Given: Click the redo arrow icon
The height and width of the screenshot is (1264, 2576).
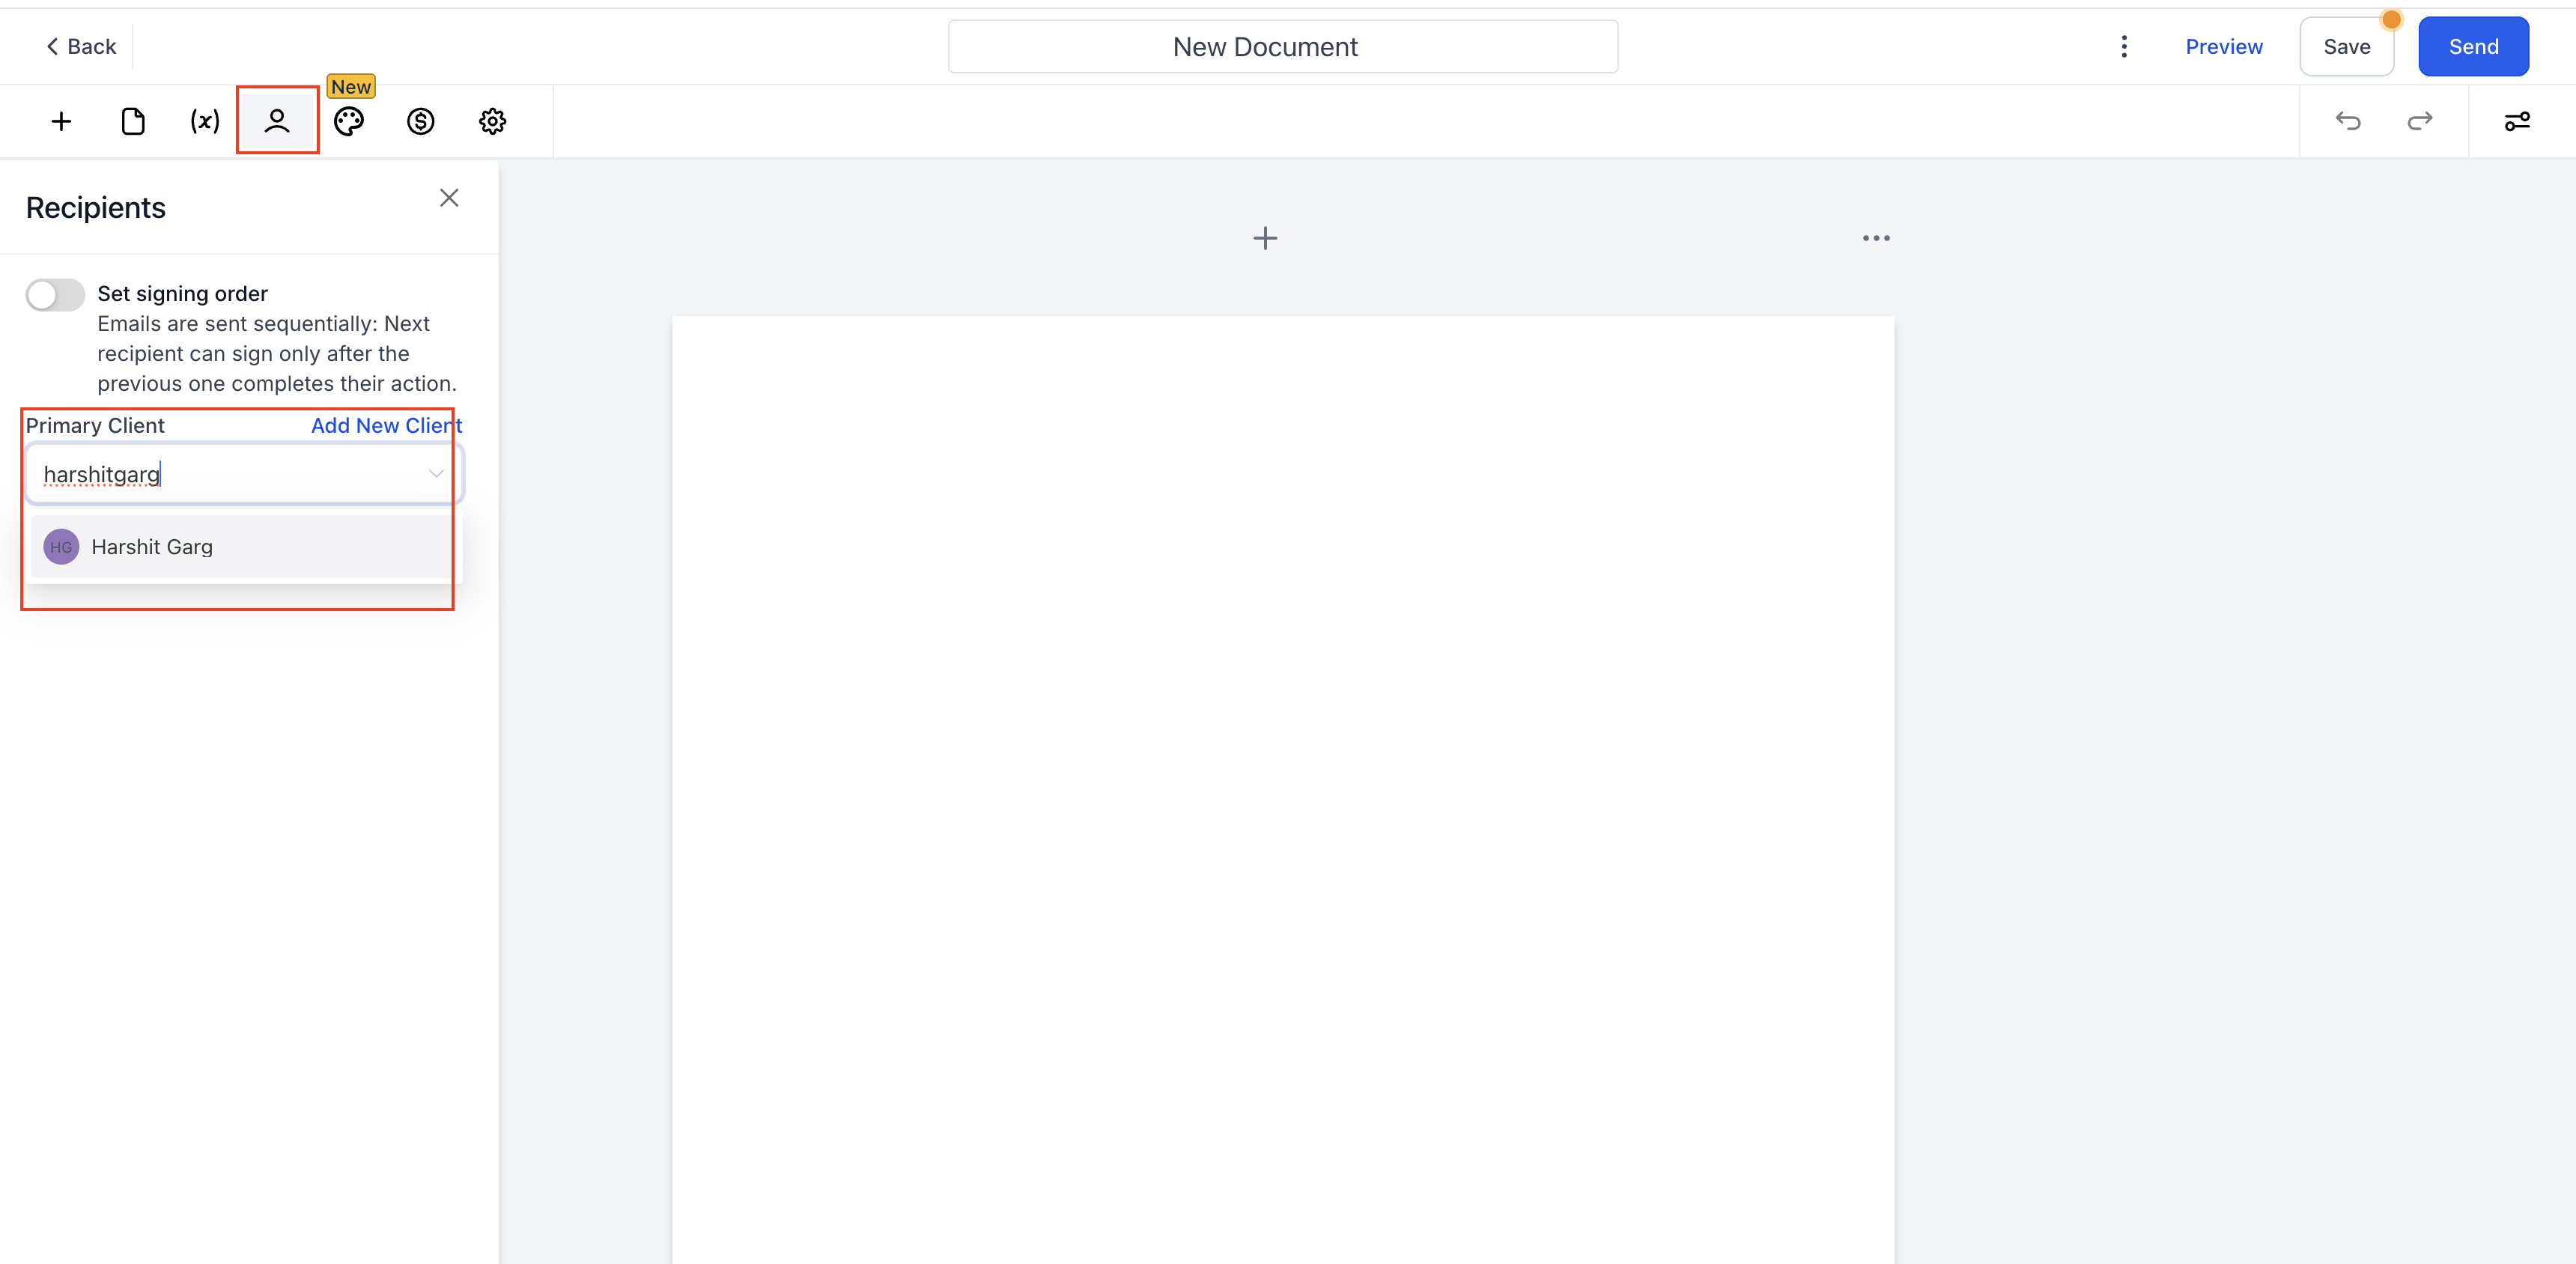Looking at the screenshot, I should click(2420, 121).
